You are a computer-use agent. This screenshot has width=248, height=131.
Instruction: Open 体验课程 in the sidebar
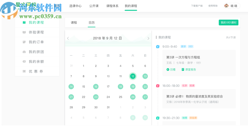point(37,32)
